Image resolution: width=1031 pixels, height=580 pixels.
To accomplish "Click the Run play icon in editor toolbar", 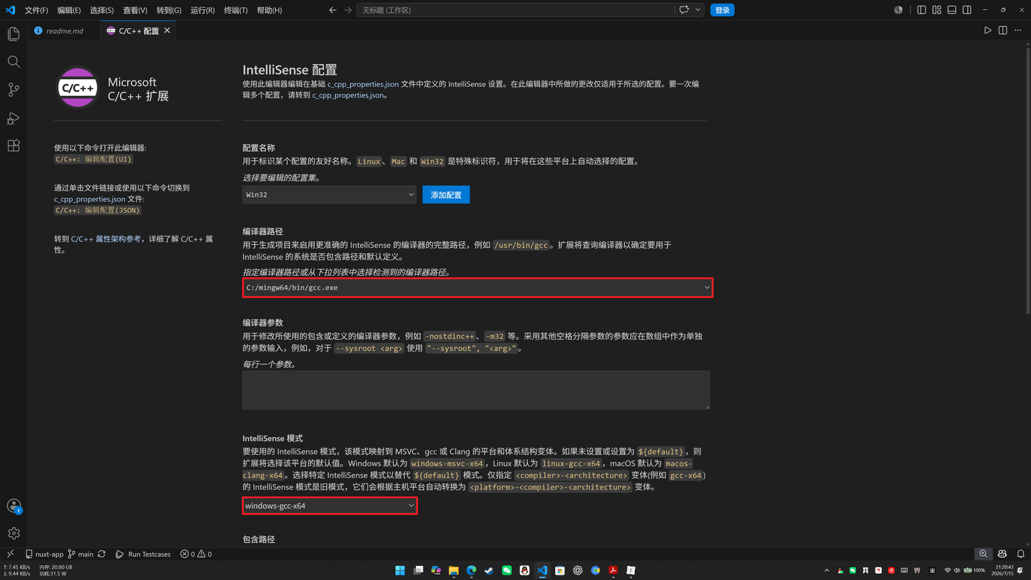I will (987, 30).
